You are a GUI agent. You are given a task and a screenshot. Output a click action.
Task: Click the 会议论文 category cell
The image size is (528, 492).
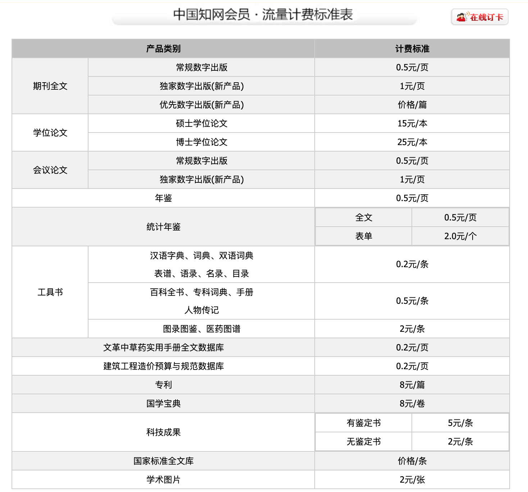coord(50,170)
